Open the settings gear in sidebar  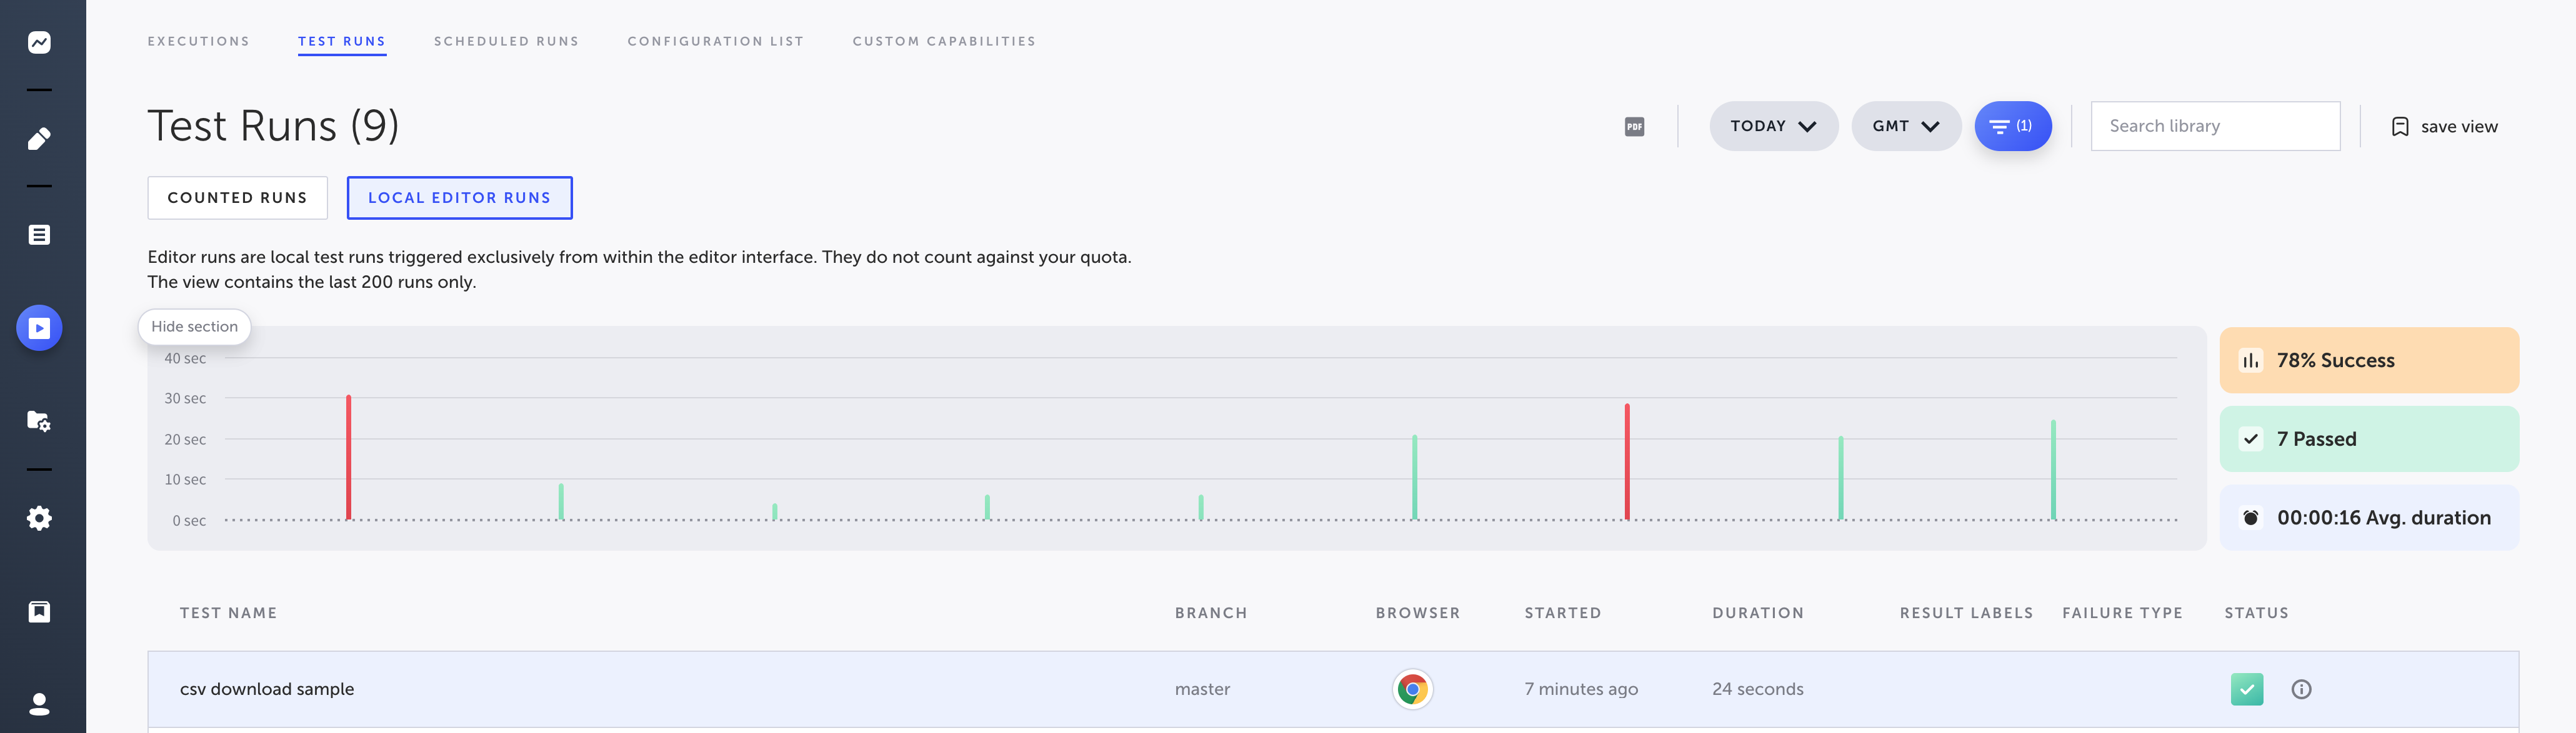coord(39,518)
